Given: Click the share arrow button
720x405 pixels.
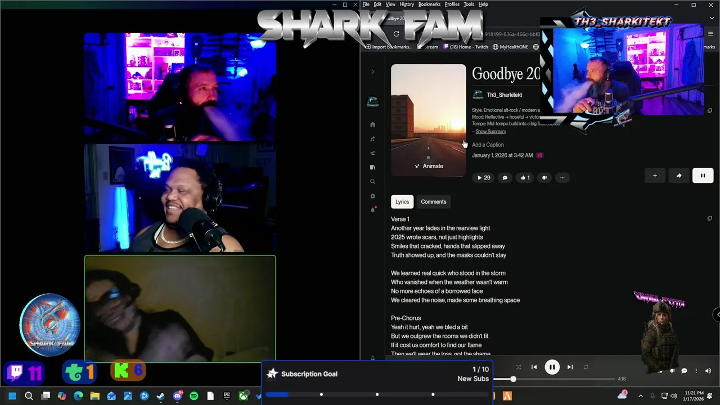Looking at the screenshot, I should (679, 176).
